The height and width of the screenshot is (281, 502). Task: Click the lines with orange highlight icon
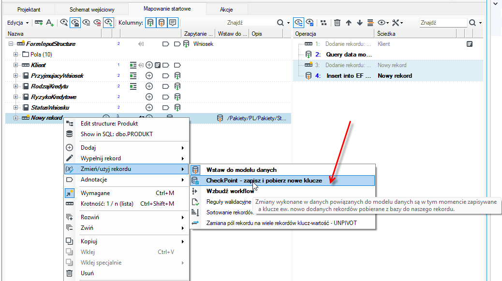coord(370,23)
